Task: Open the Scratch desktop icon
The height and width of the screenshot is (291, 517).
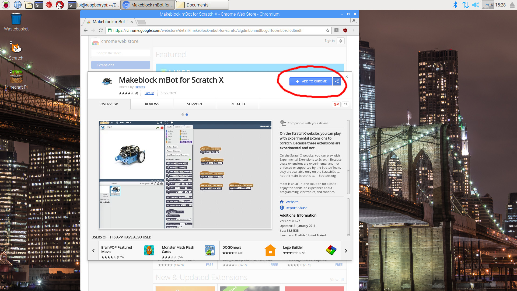Action: (16, 51)
